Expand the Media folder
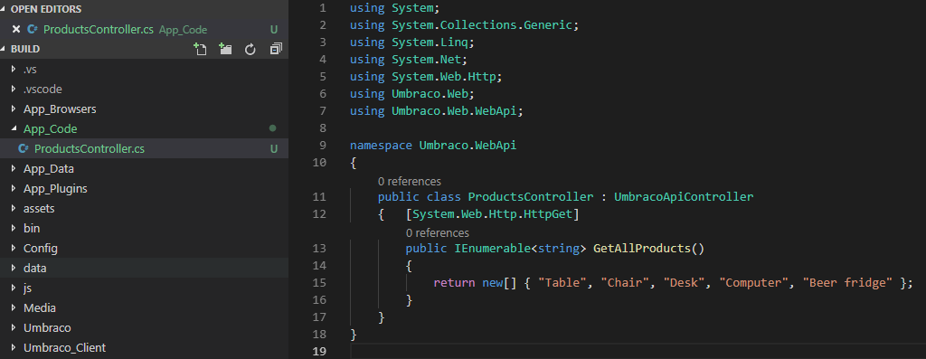This screenshot has width=926, height=359. pyautogui.click(x=14, y=307)
